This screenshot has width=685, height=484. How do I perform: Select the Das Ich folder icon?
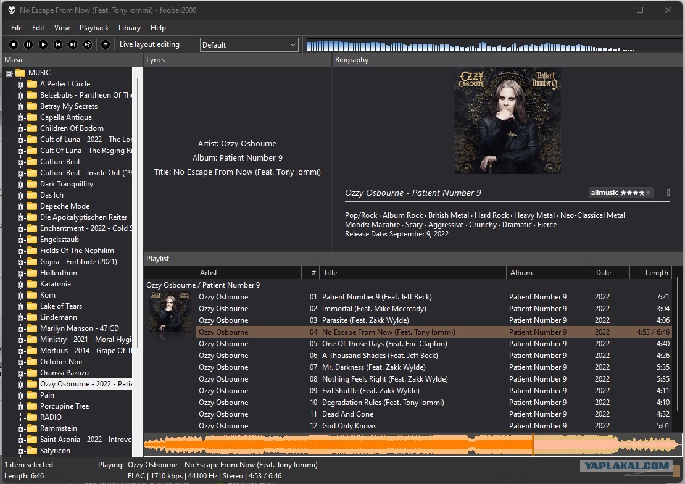point(32,194)
